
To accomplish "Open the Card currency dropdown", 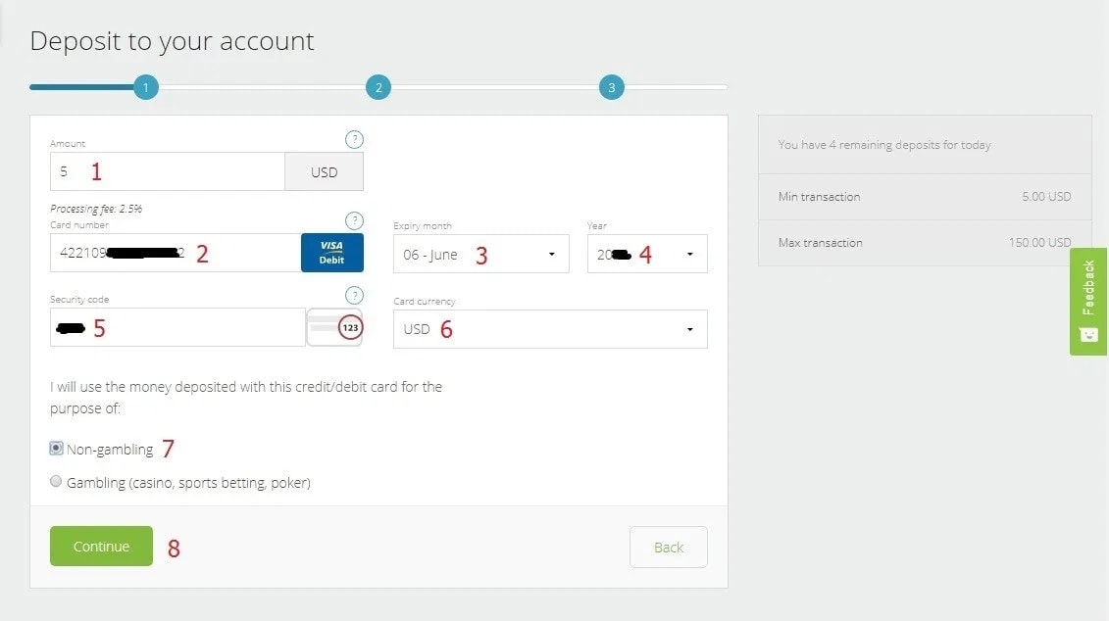I will [x=550, y=329].
